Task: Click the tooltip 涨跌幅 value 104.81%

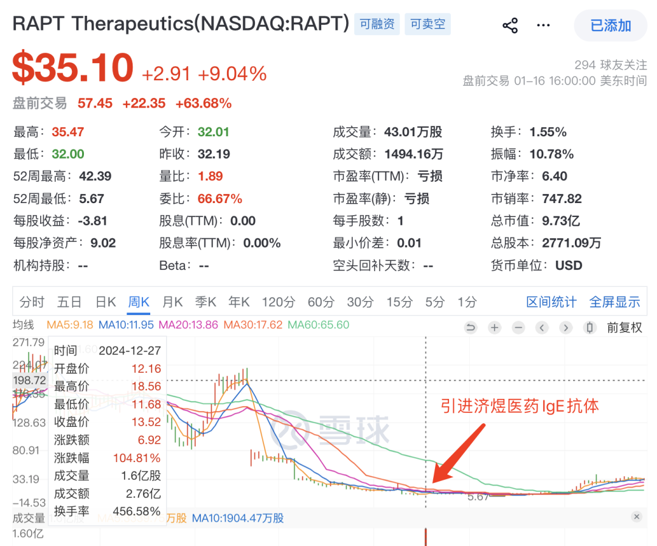Action: coord(137,458)
